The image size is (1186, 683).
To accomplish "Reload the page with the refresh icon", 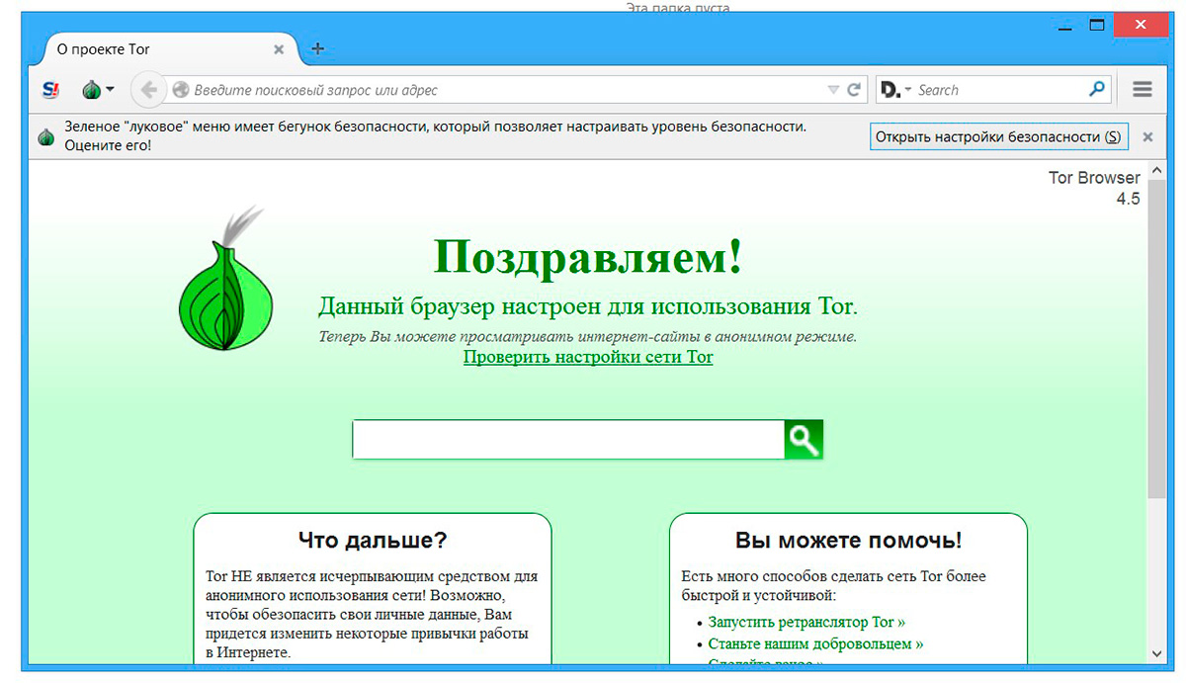I will click(x=853, y=89).
